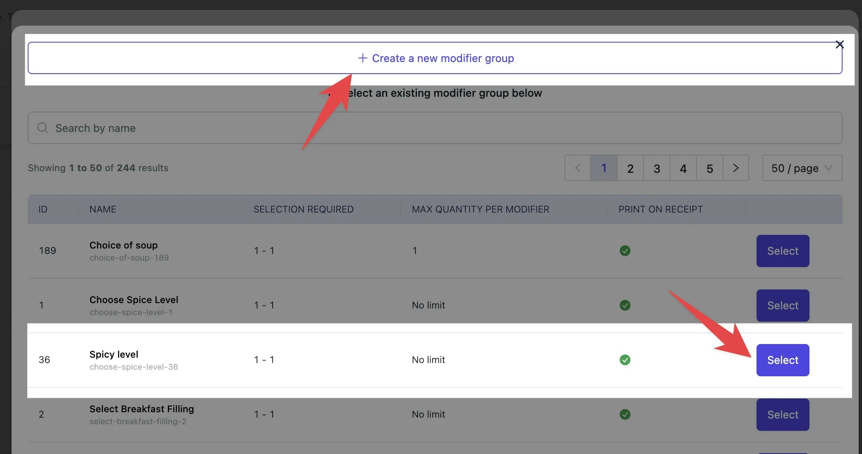
Task: Click the green check icon for Select Breakfast Filling
Action: [x=625, y=414]
